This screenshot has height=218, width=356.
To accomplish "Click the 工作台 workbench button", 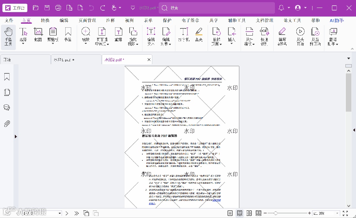I will click(x=15, y=8).
